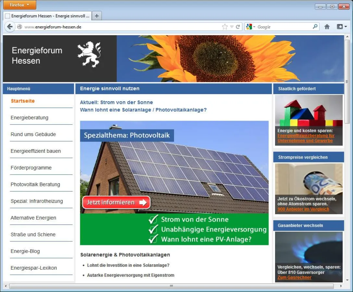Open a new tab with the plus icon
The height and width of the screenshot is (292, 353).
[x=96, y=15]
